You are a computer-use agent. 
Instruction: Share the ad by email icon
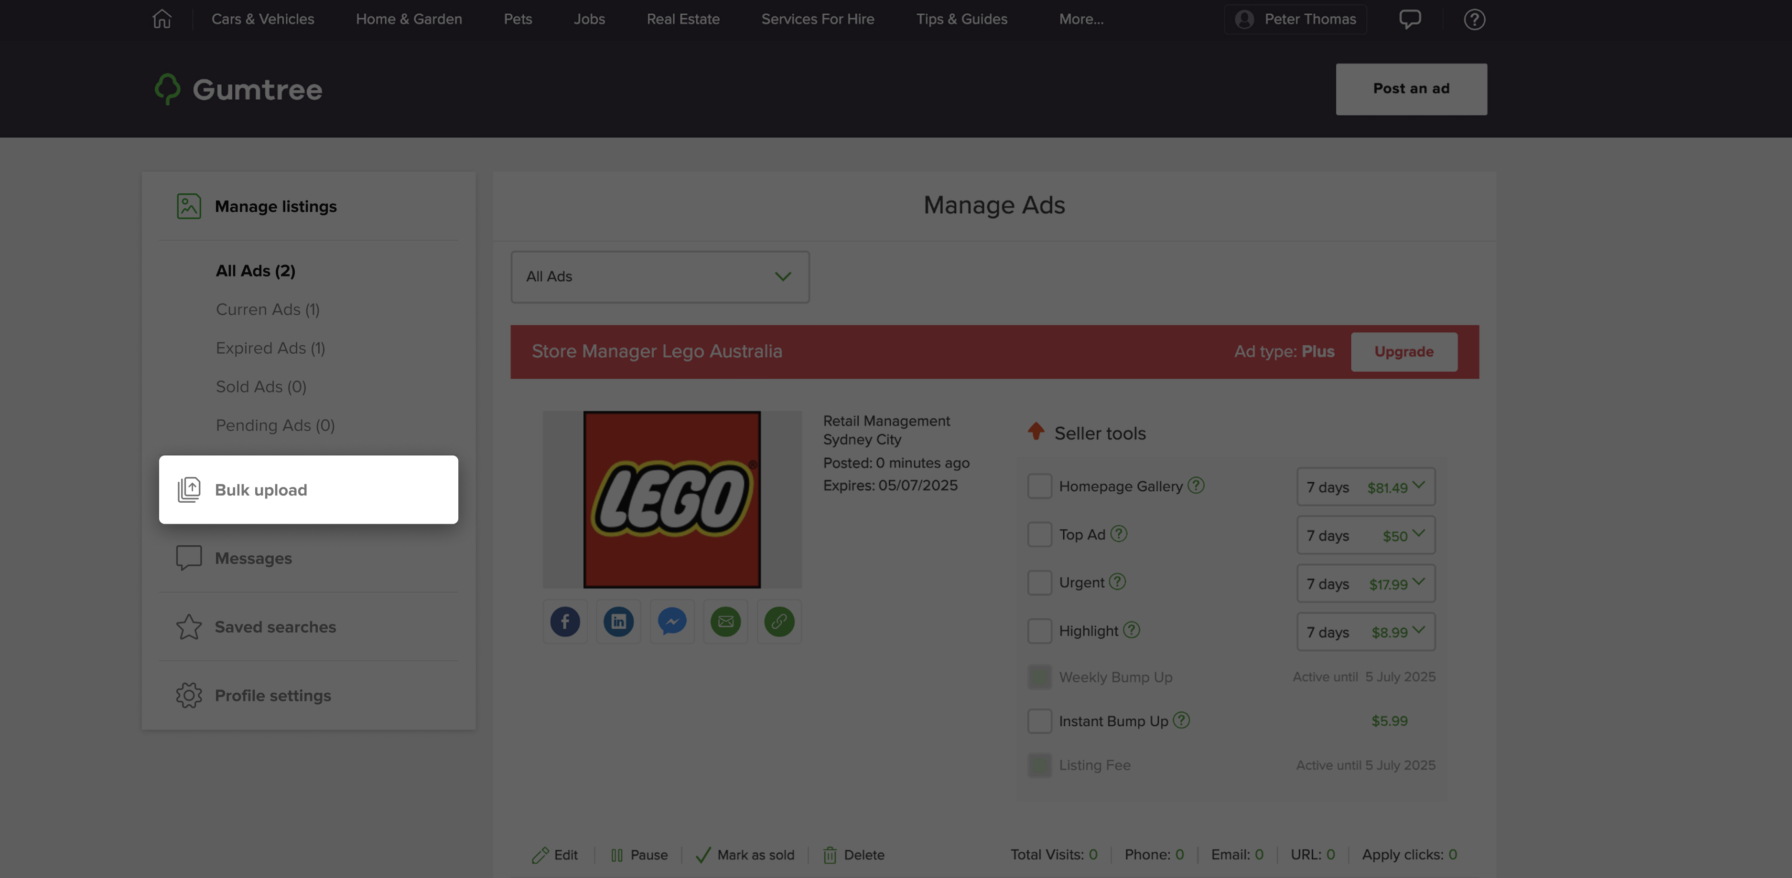pyautogui.click(x=725, y=622)
